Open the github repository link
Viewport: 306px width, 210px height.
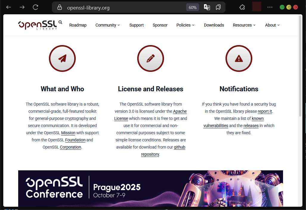click(x=179, y=147)
